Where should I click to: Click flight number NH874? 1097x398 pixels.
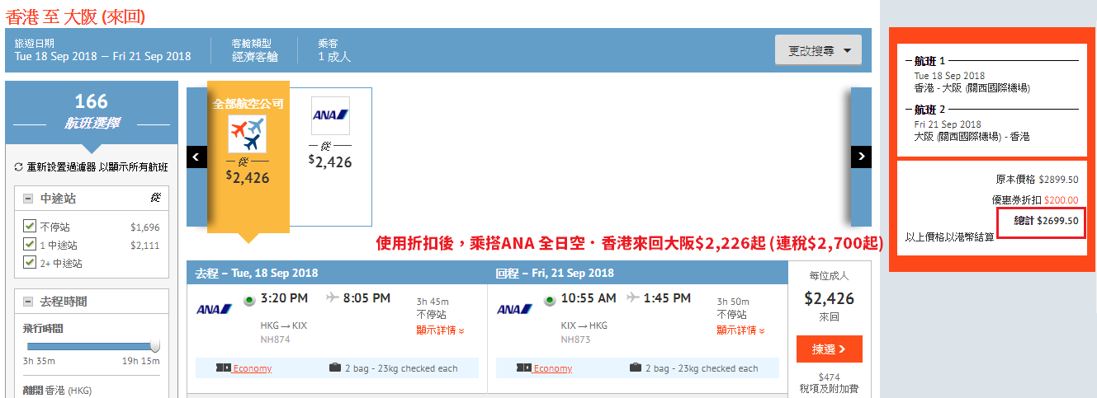click(x=275, y=339)
